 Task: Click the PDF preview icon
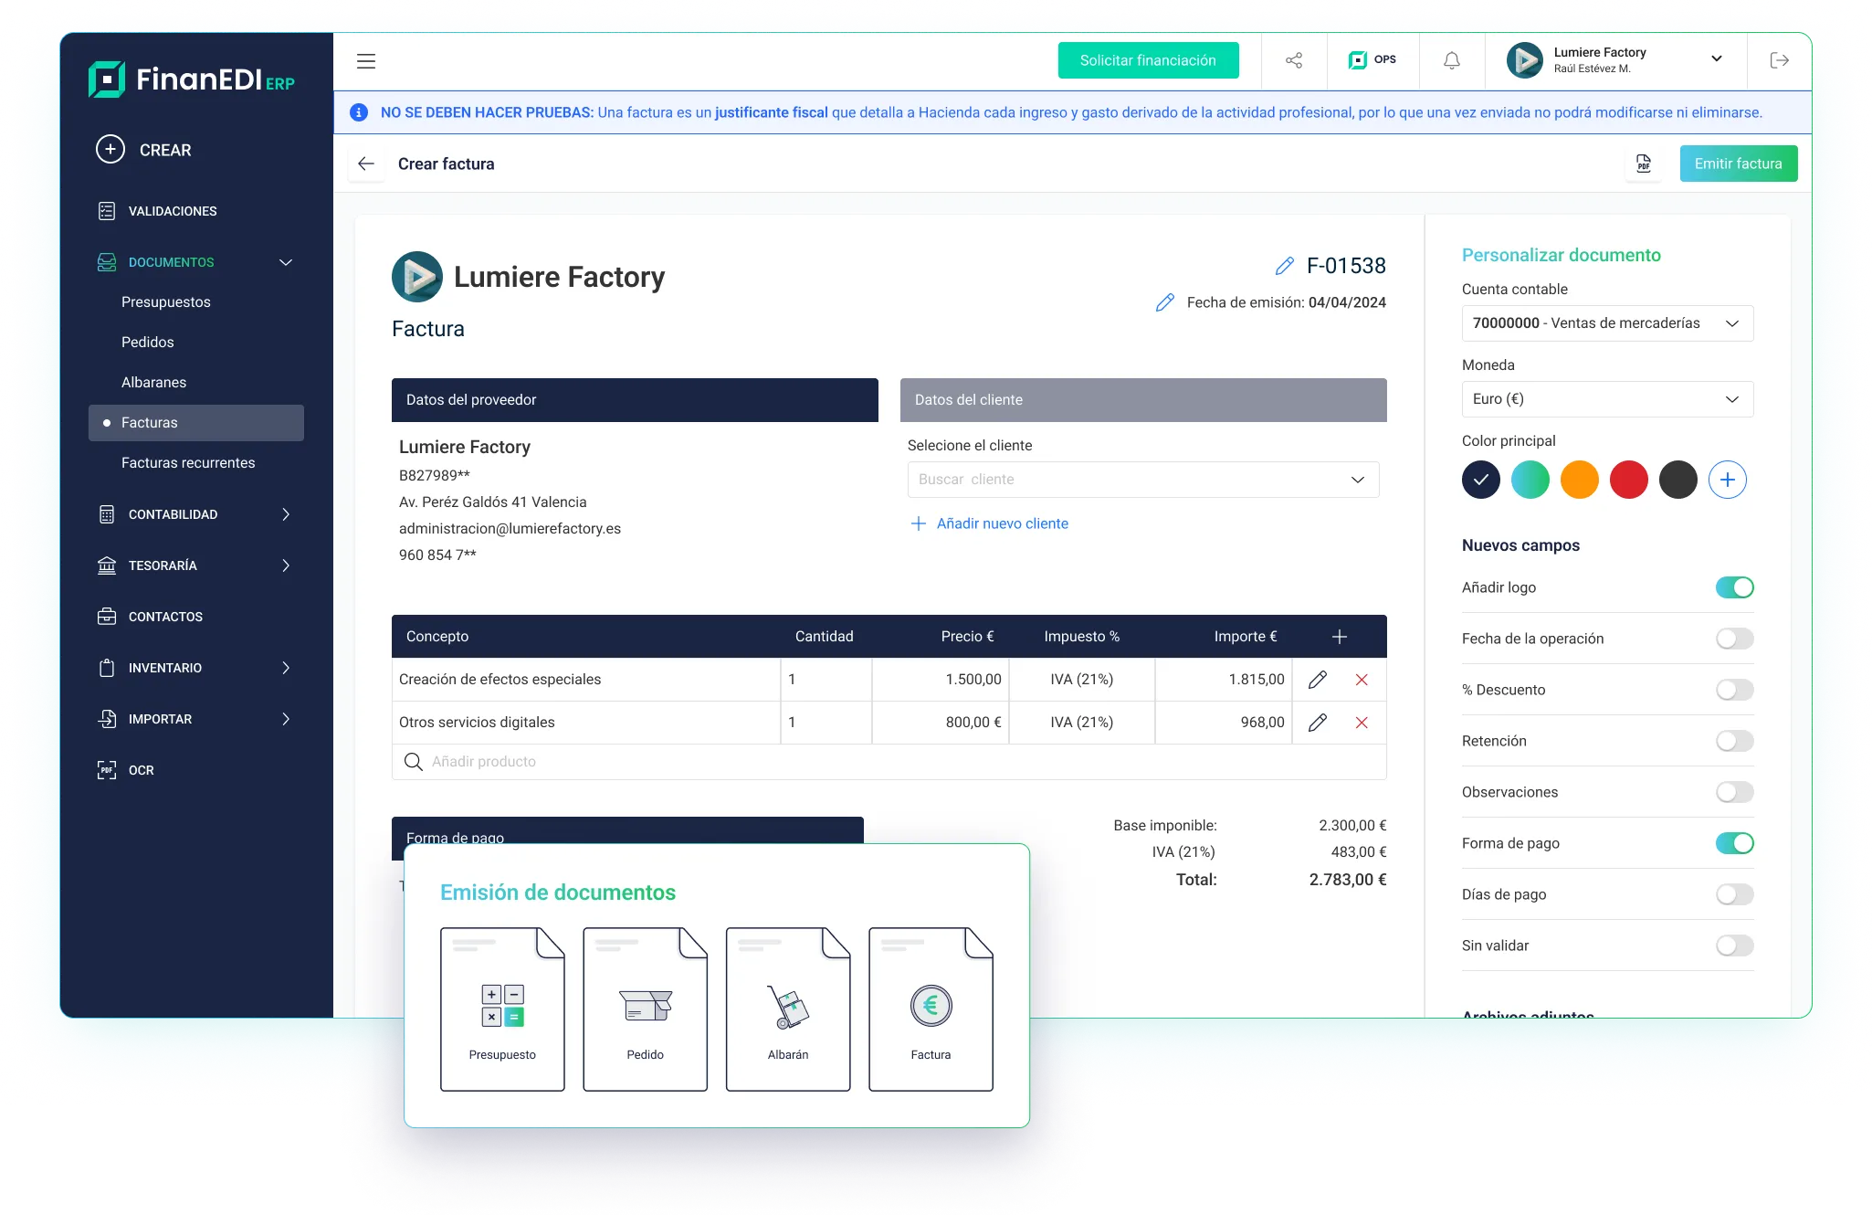1644,164
